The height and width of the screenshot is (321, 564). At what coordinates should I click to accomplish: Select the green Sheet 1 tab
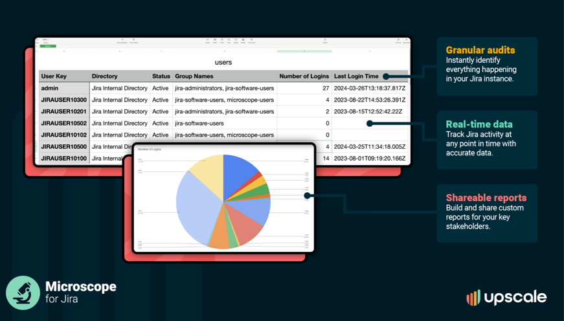coord(48,46)
